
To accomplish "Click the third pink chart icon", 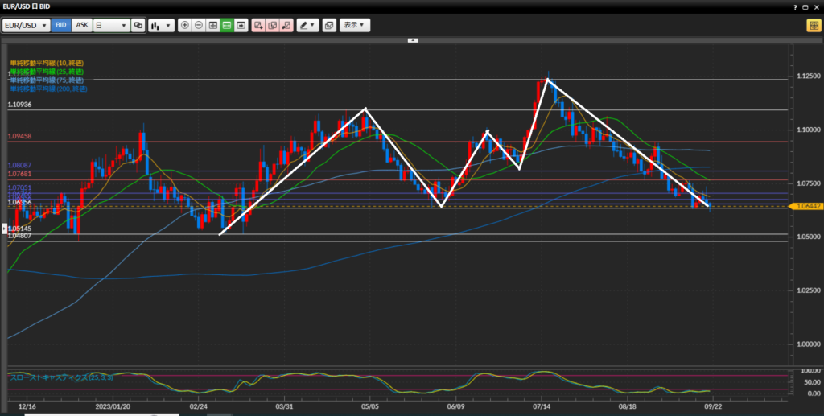I will pos(286,25).
